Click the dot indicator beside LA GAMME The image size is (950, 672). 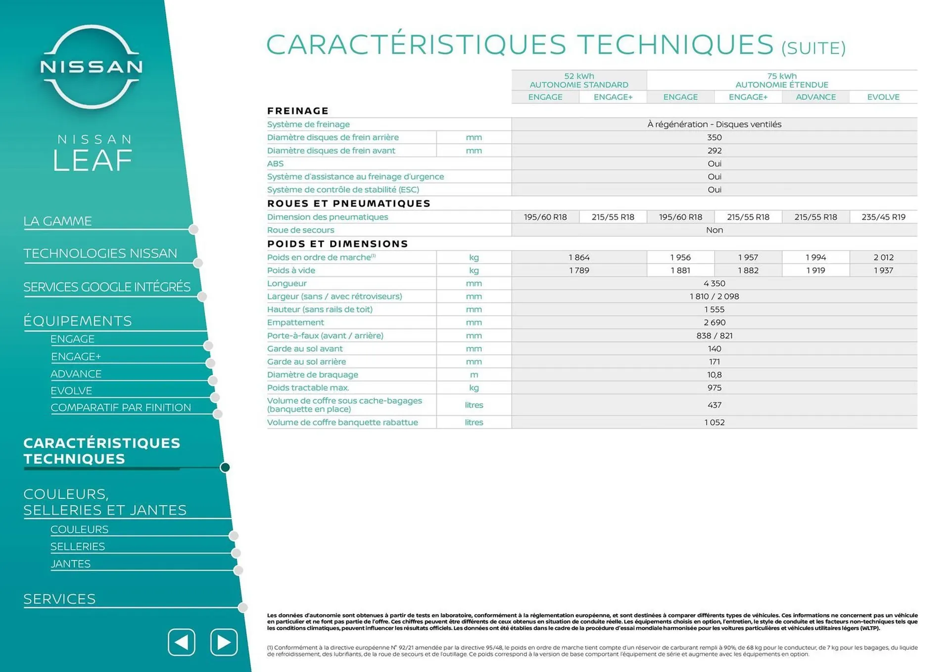pyautogui.click(x=192, y=228)
